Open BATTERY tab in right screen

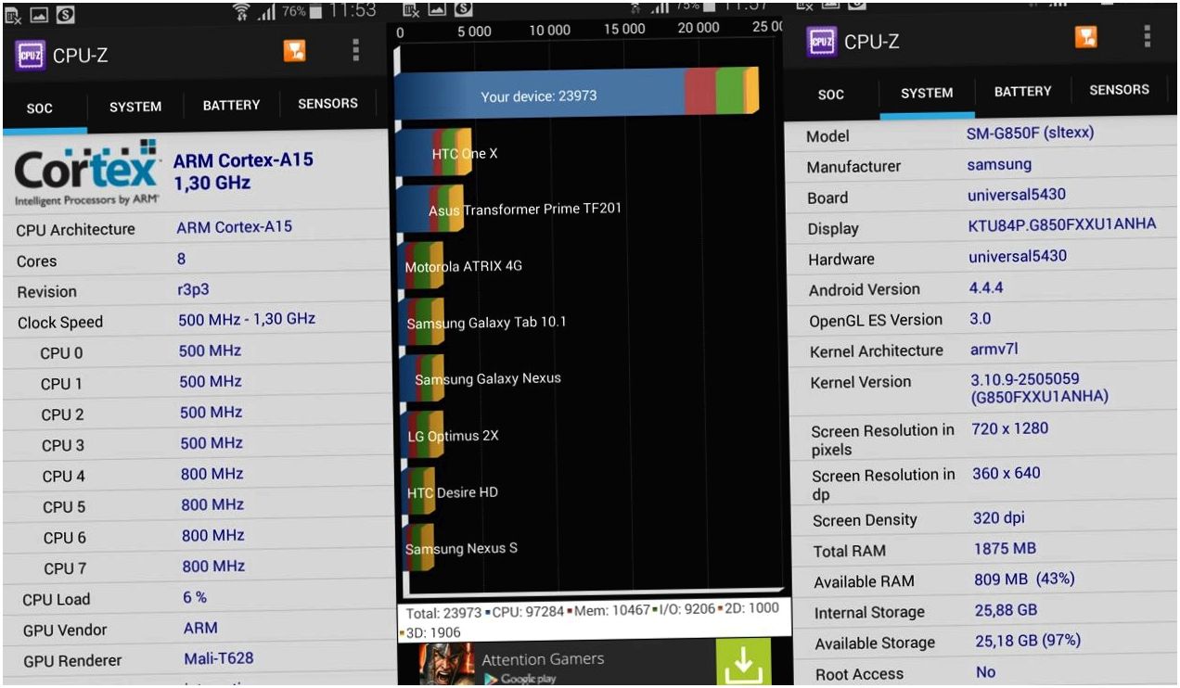[x=1022, y=91]
